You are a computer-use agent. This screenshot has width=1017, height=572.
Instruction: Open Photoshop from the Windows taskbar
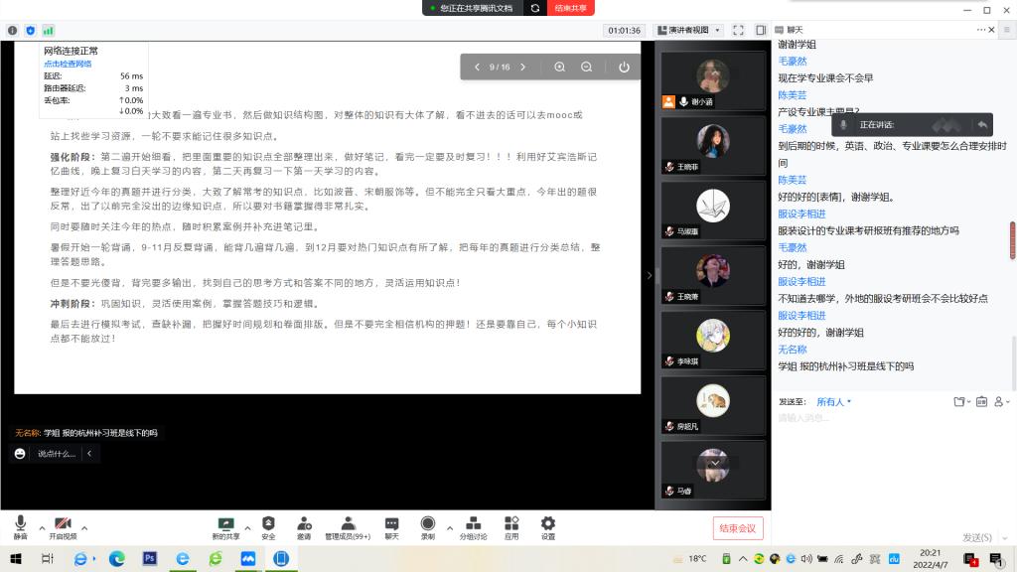[x=150, y=559]
